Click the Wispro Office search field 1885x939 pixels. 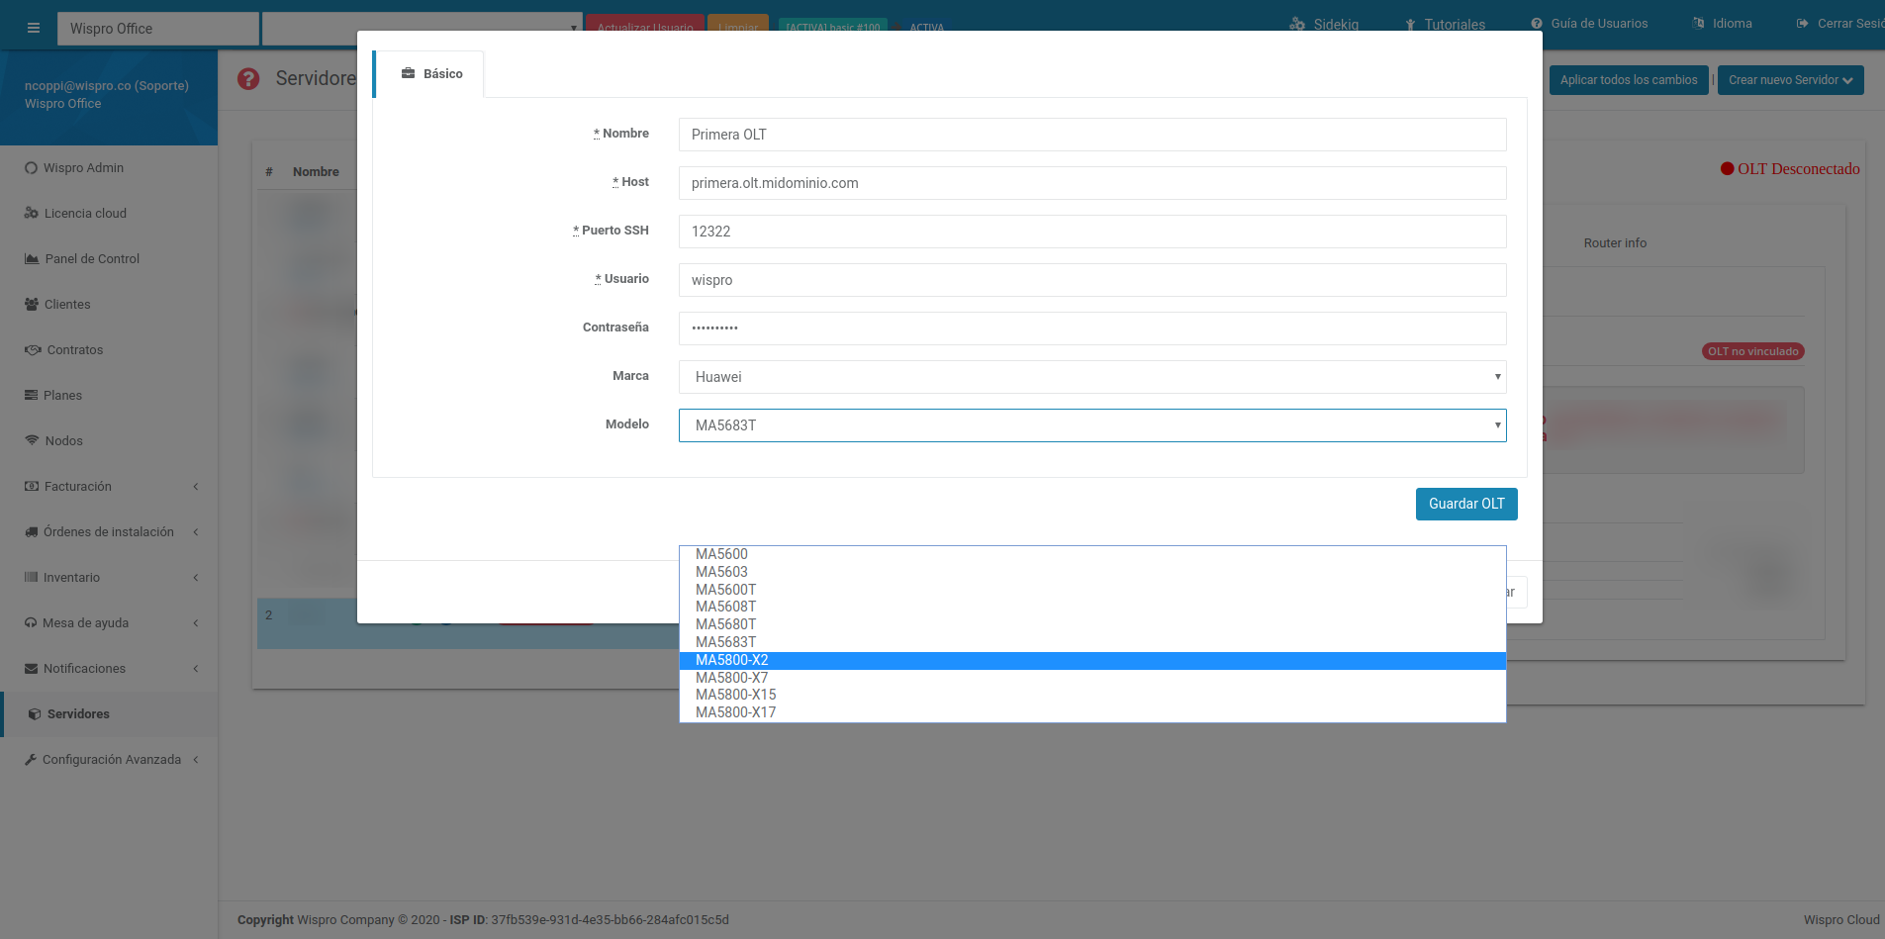(x=158, y=29)
